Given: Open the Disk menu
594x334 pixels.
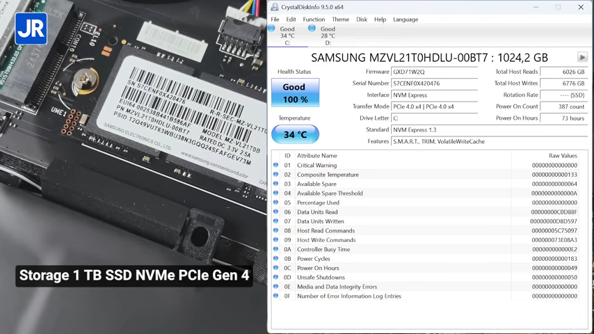Looking at the screenshot, I should 362,19.
